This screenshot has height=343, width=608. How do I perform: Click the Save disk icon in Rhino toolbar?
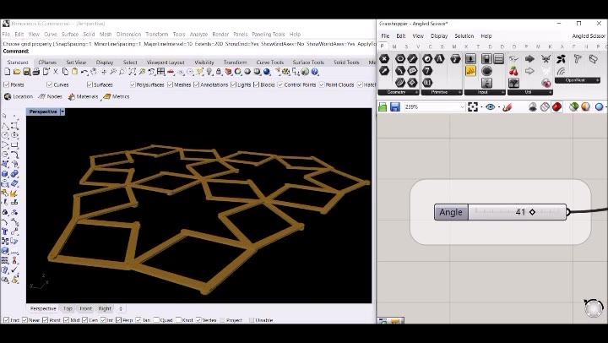[26, 72]
